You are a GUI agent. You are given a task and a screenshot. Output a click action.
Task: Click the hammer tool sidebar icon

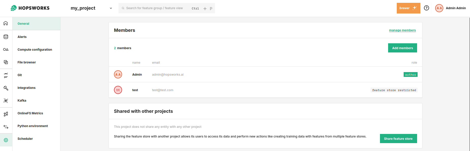pos(6,88)
